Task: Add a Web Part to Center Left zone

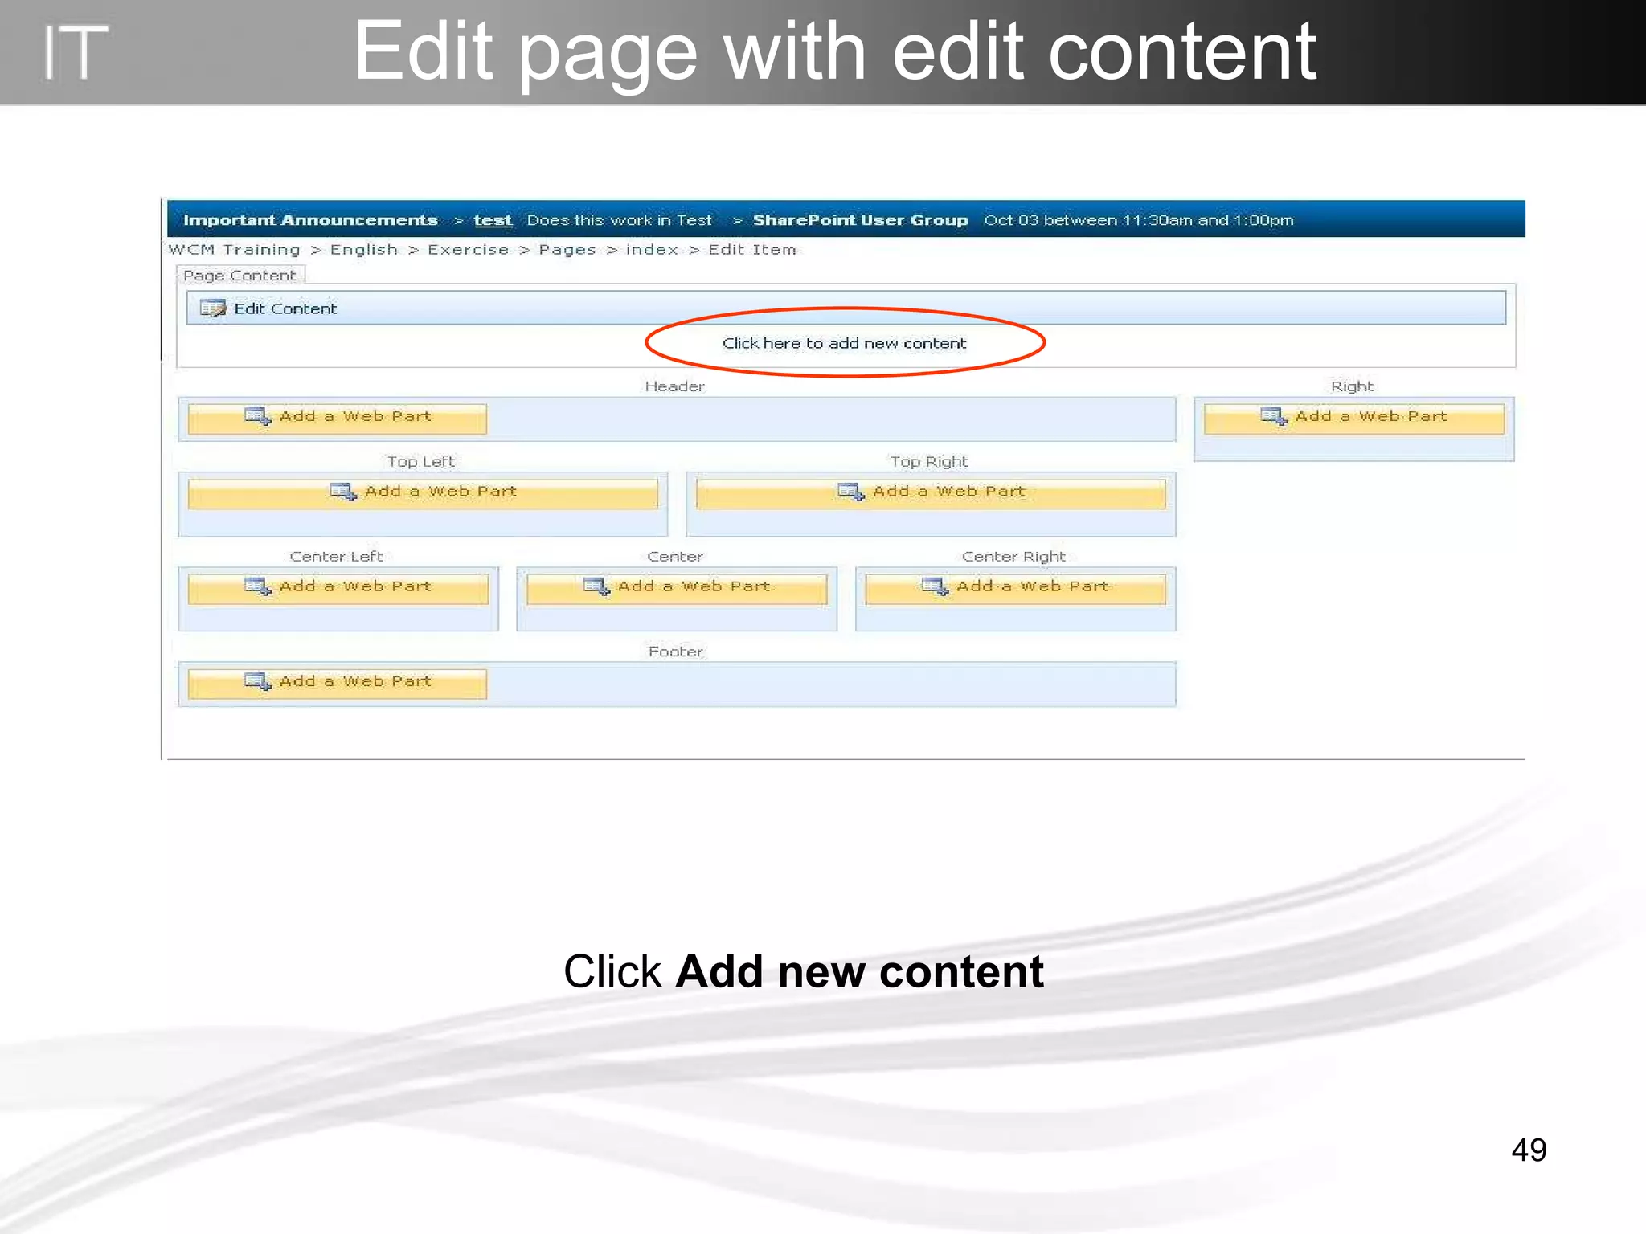Action: tap(338, 588)
